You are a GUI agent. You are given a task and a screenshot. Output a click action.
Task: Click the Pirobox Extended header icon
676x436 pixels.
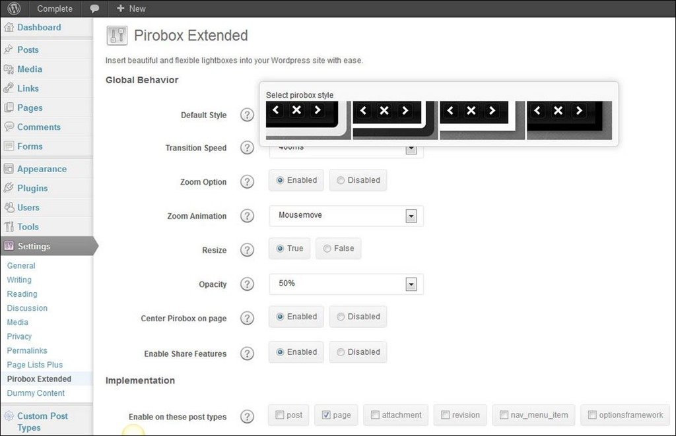(x=117, y=36)
